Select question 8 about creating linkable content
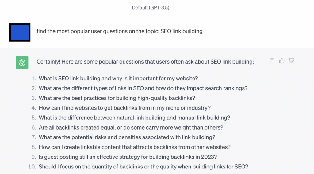314x174 pixels. (135, 147)
